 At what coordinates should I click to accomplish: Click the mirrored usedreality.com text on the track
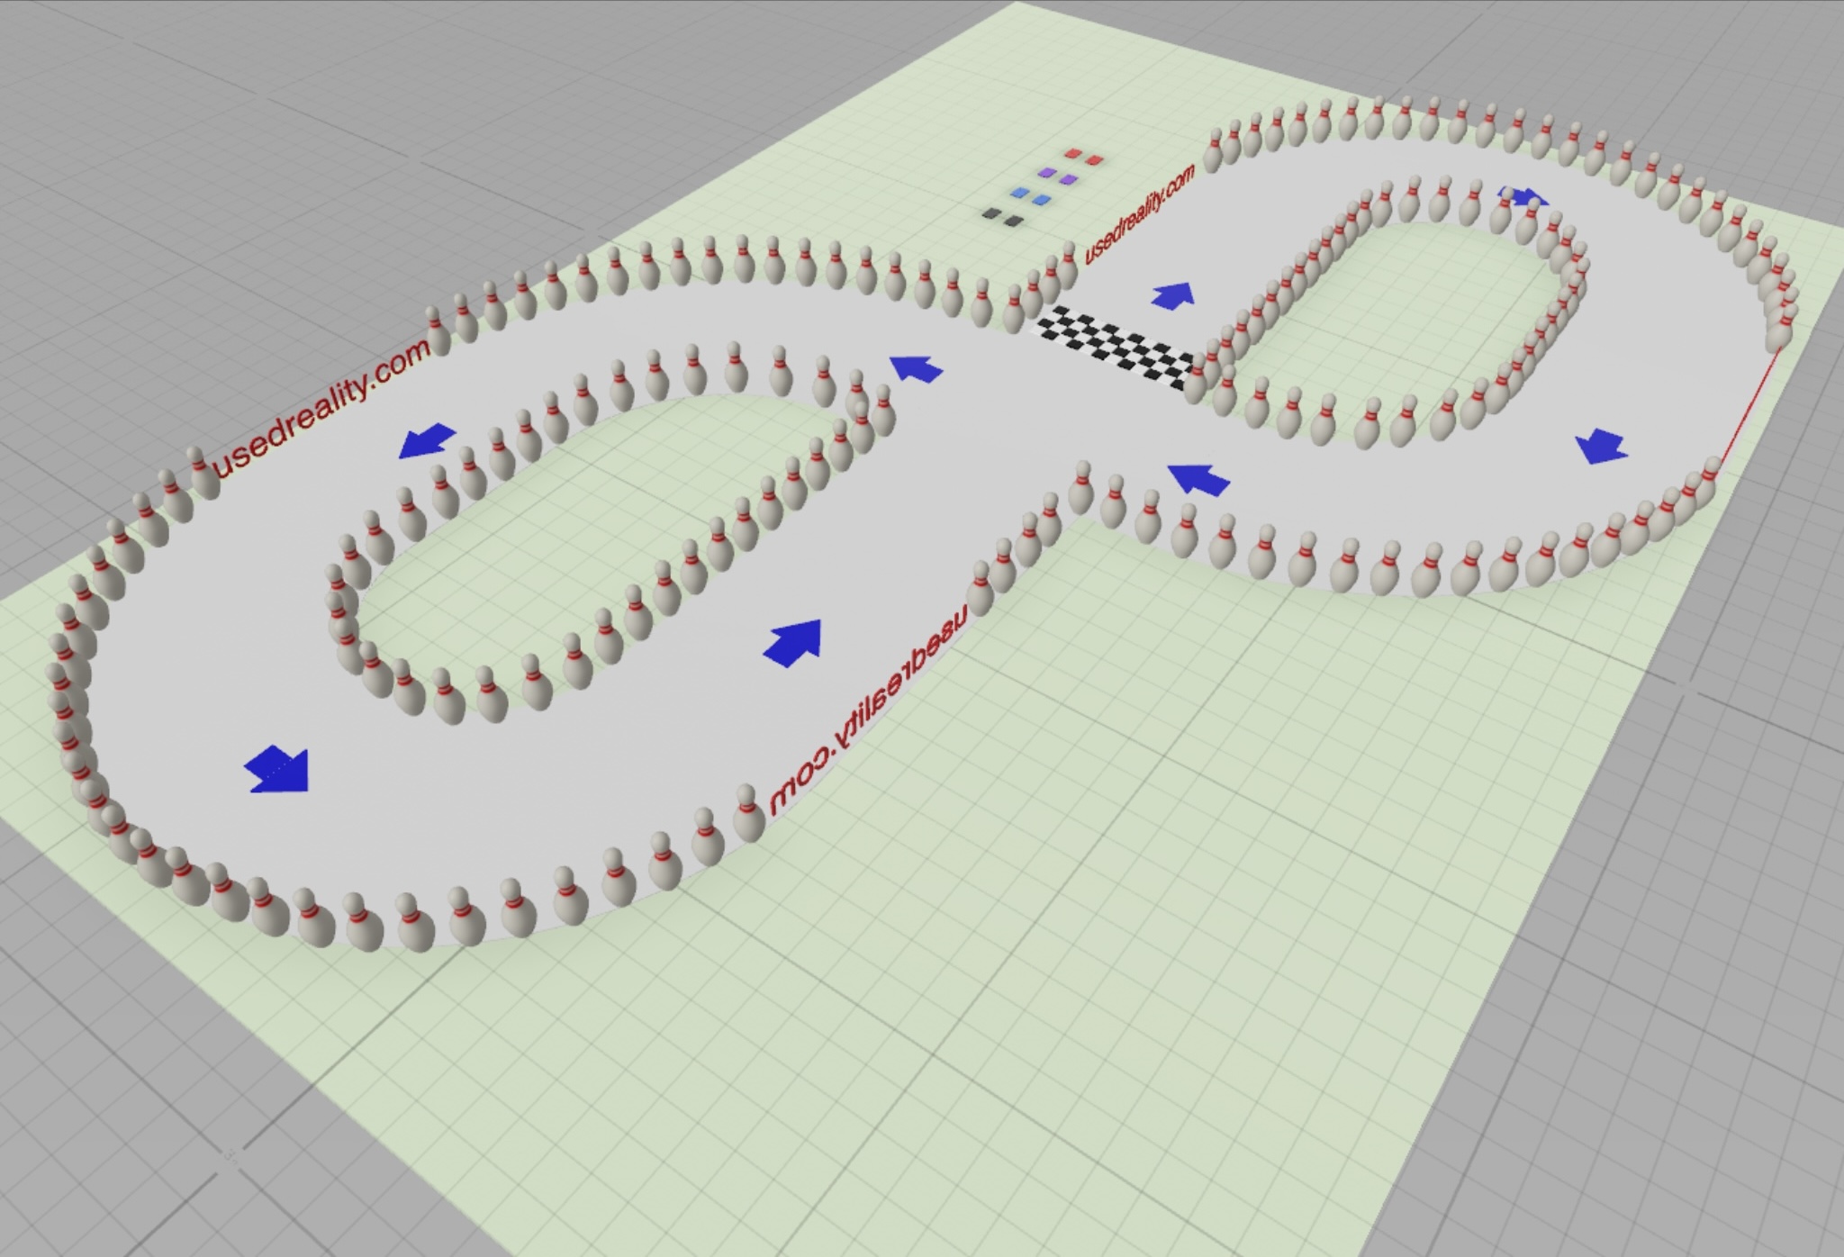(870, 709)
